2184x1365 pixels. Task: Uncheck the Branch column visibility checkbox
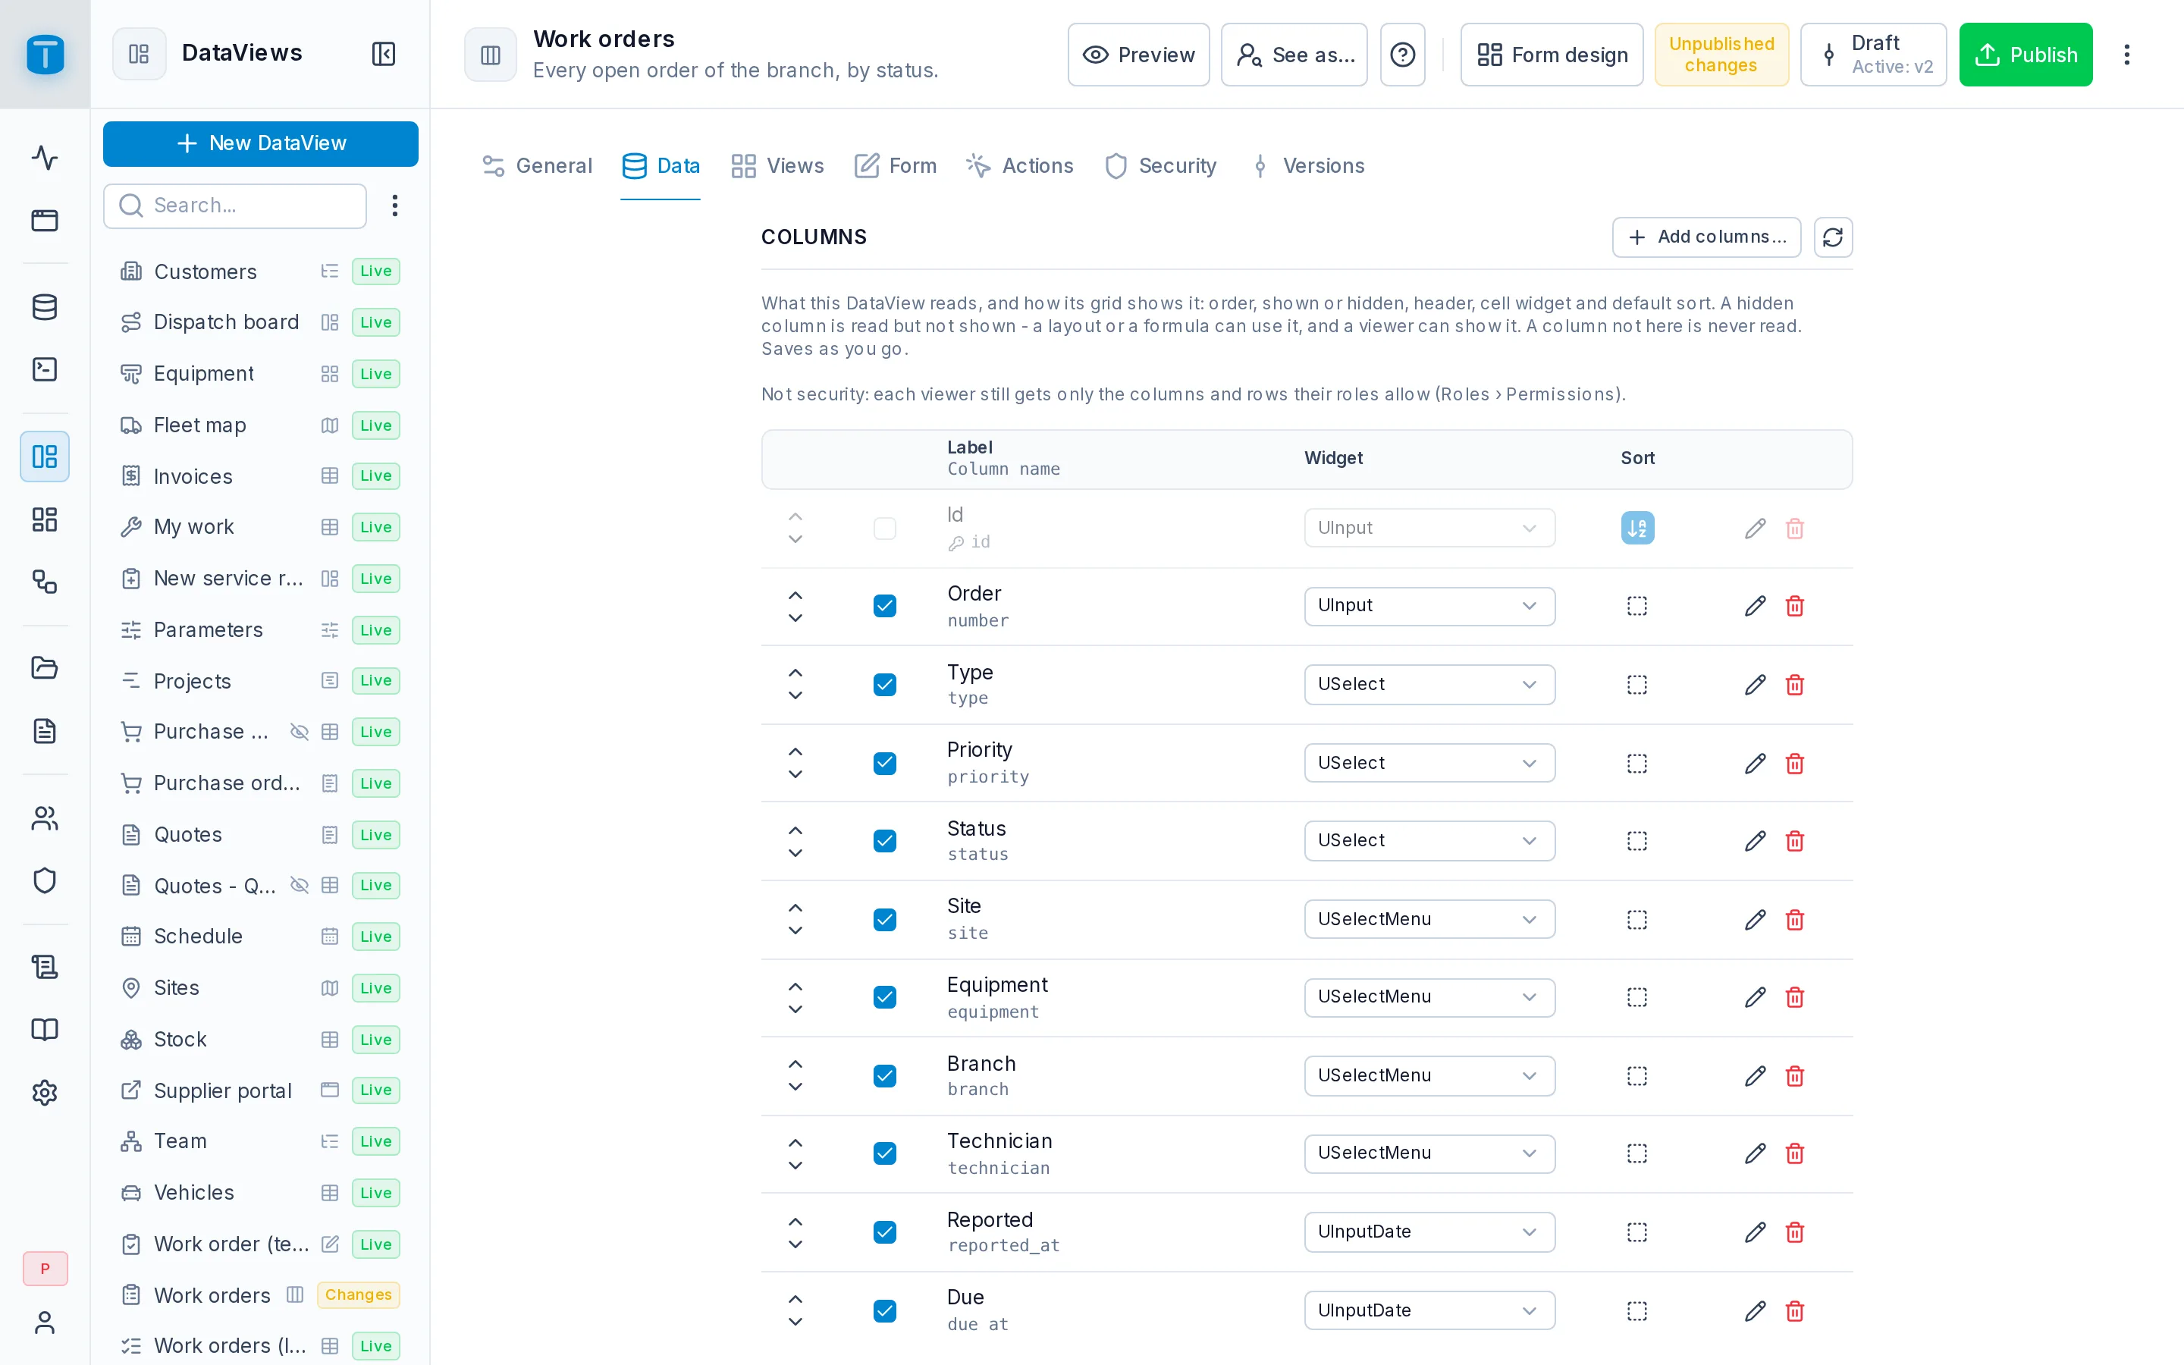[884, 1076]
